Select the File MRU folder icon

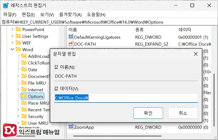(24, 83)
